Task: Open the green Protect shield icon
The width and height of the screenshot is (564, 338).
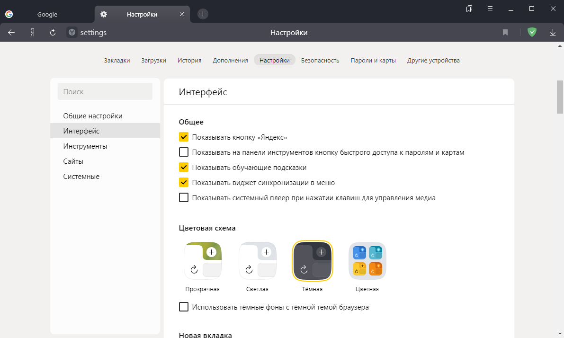Action: coord(532,32)
